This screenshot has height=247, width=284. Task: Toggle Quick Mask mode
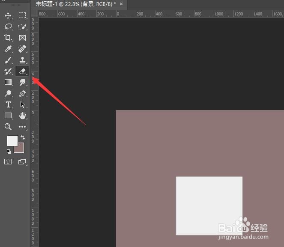[x=8, y=161]
